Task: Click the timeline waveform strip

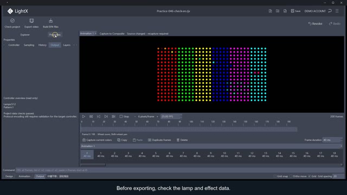Action: click(x=189, y=129)
